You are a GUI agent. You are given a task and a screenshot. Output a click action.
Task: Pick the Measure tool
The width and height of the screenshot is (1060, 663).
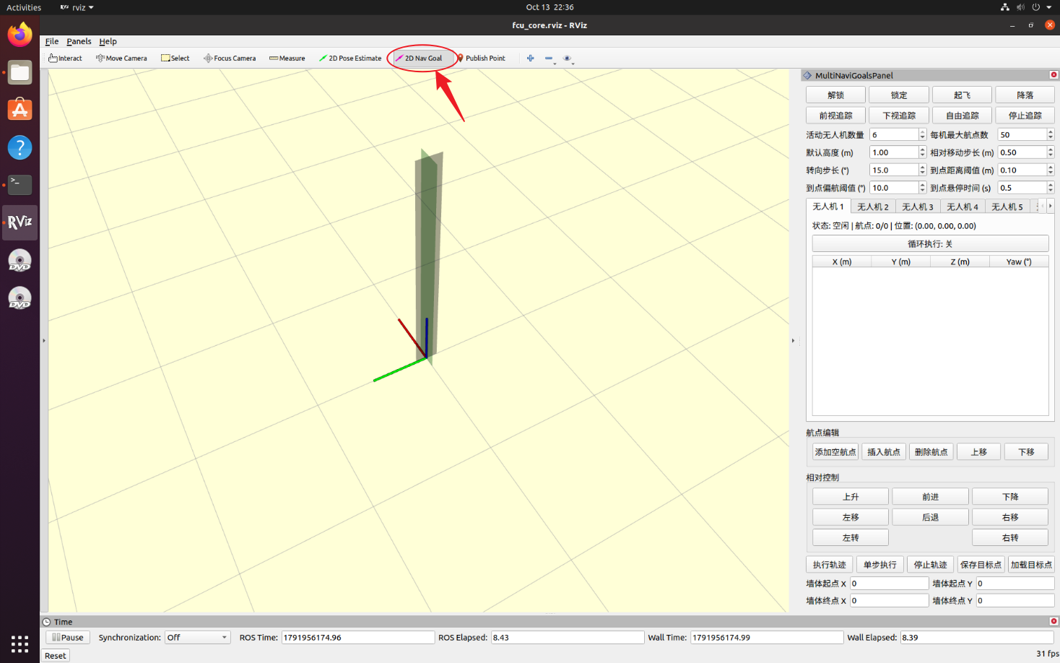tap(287, 58)
